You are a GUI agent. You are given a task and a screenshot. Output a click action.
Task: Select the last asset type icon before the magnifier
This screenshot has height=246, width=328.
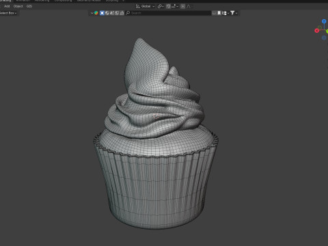122,13
